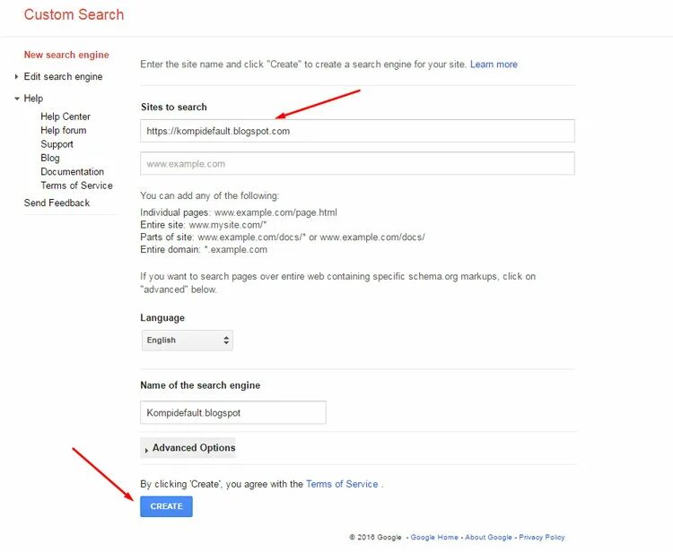Open Help forum link
The width and height of the screenshot is (673, 552).
[64, 130]
